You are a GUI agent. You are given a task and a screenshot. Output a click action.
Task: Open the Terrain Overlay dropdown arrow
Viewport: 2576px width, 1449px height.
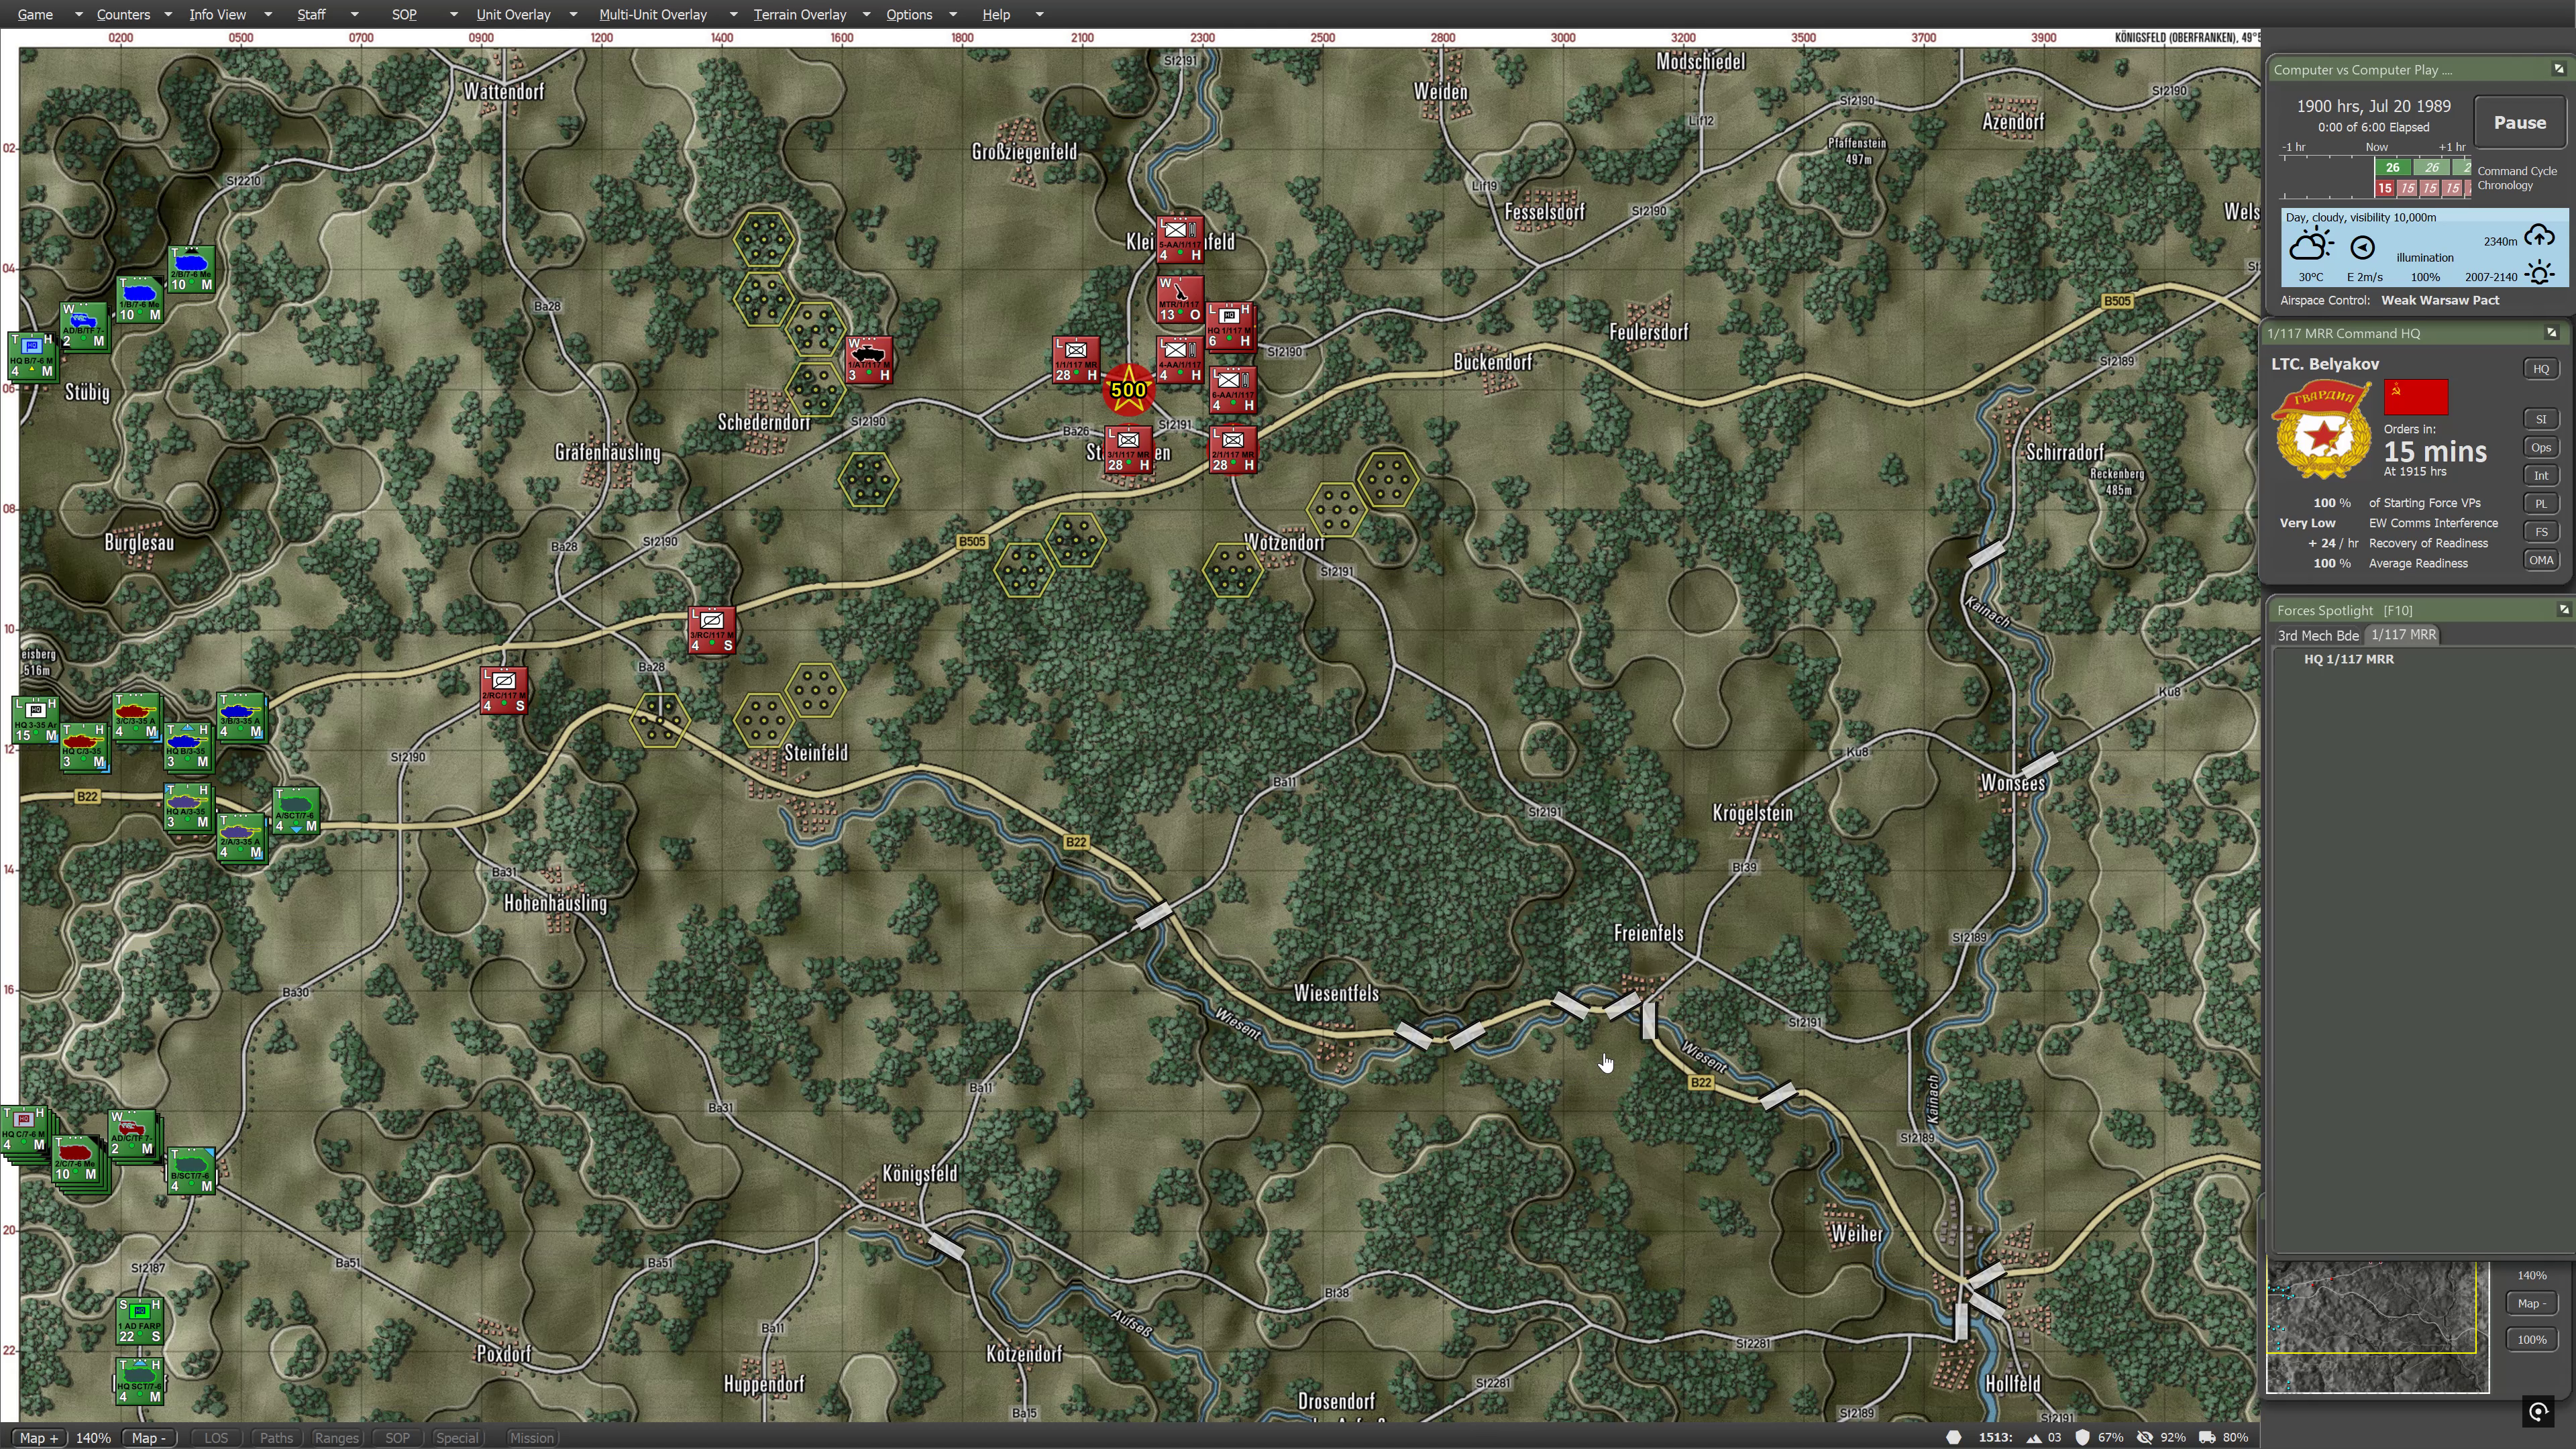(x=866, y=14)
